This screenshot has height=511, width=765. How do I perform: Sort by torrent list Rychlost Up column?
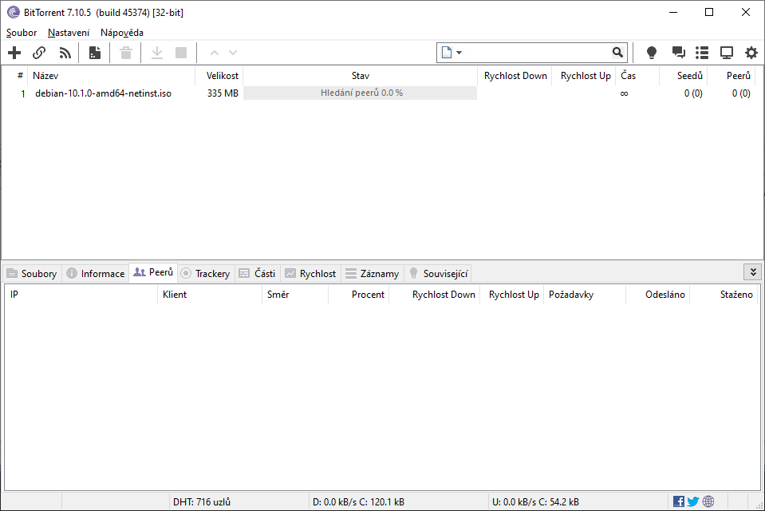pos(584,76)
